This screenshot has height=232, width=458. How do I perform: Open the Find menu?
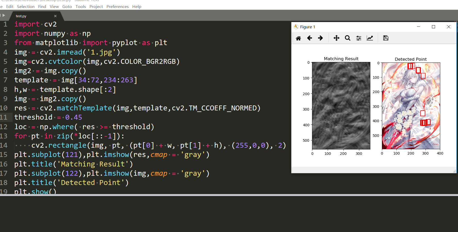42,7
